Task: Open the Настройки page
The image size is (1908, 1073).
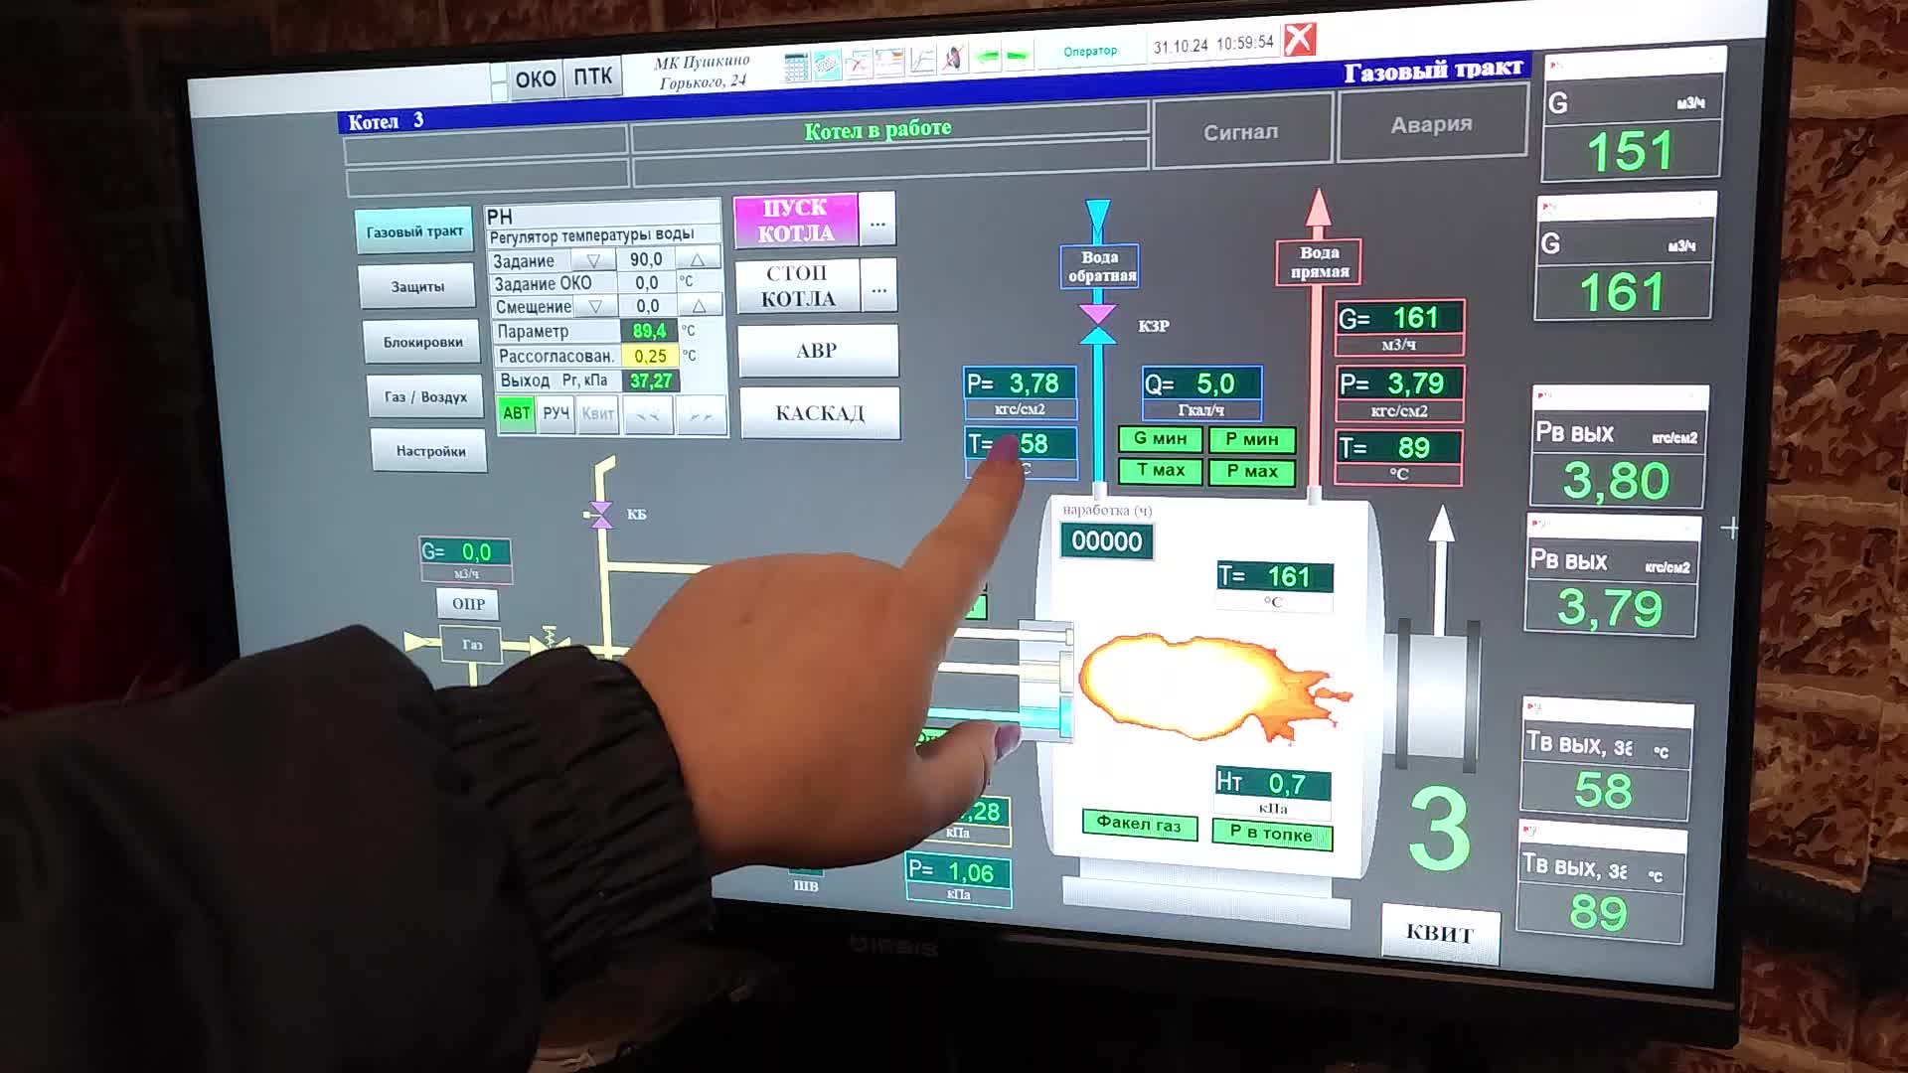Action: (x=430, y=450)
